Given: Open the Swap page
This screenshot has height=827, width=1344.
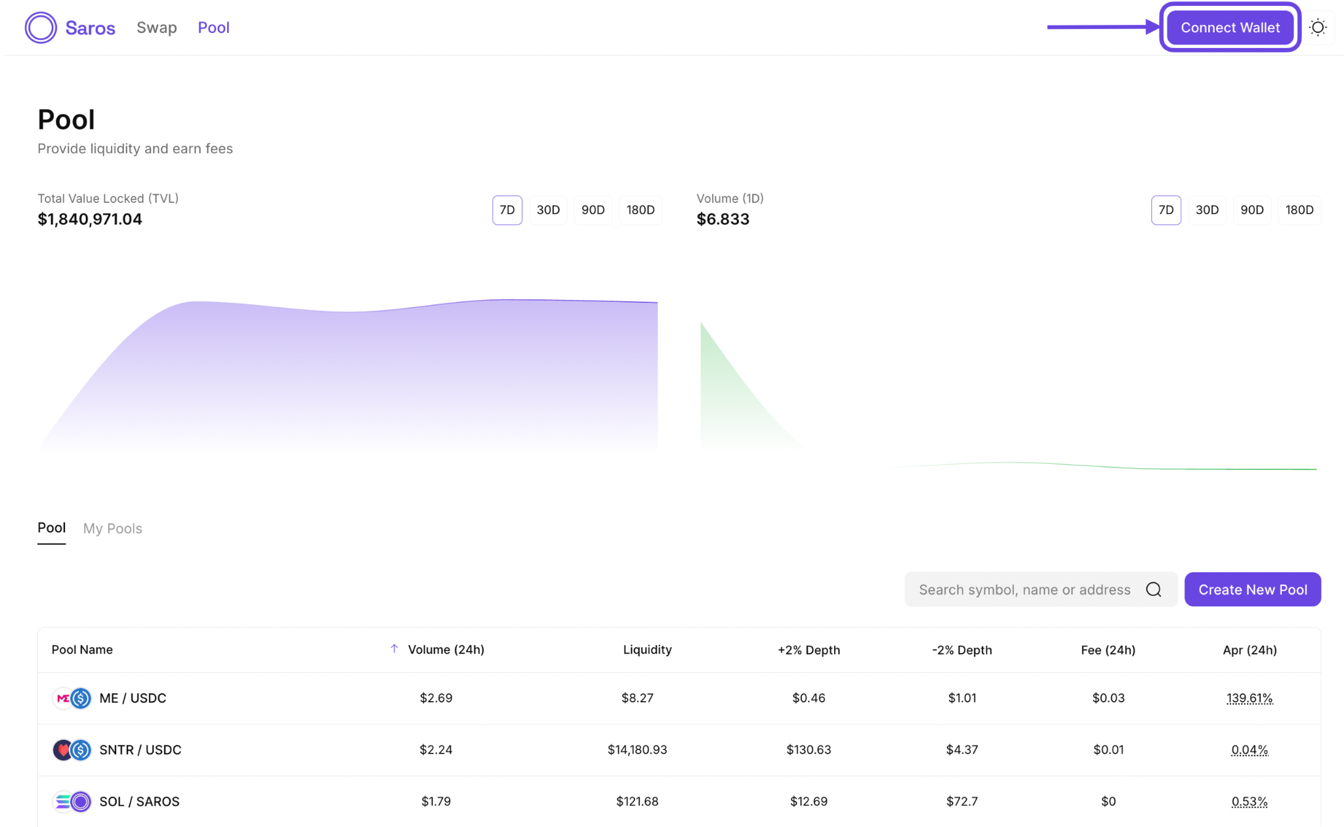Looking at the screenshot, I should [157, 28].
